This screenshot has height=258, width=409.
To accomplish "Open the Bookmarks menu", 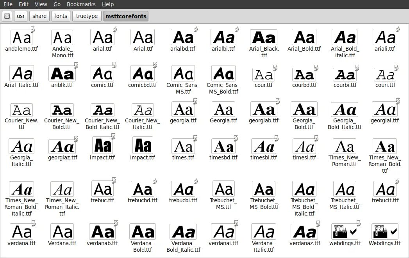I will pos(81,4).
